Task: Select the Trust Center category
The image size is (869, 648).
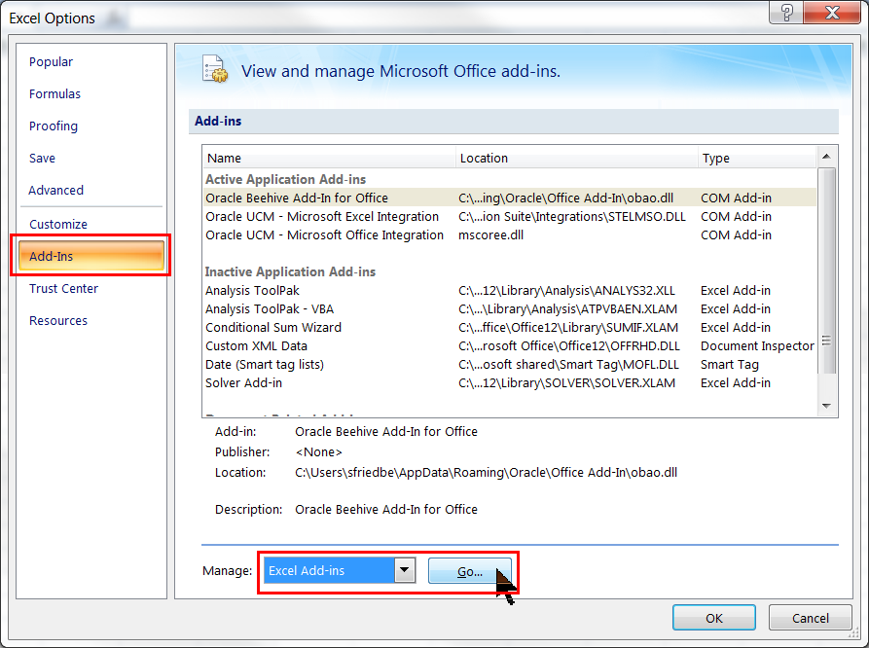Action: pos(63,289)
